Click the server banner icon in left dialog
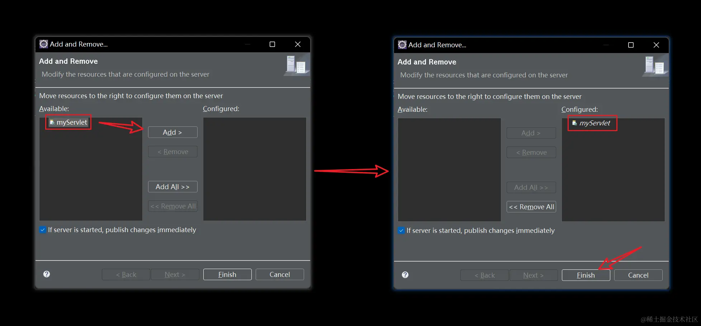 [296, 65]
